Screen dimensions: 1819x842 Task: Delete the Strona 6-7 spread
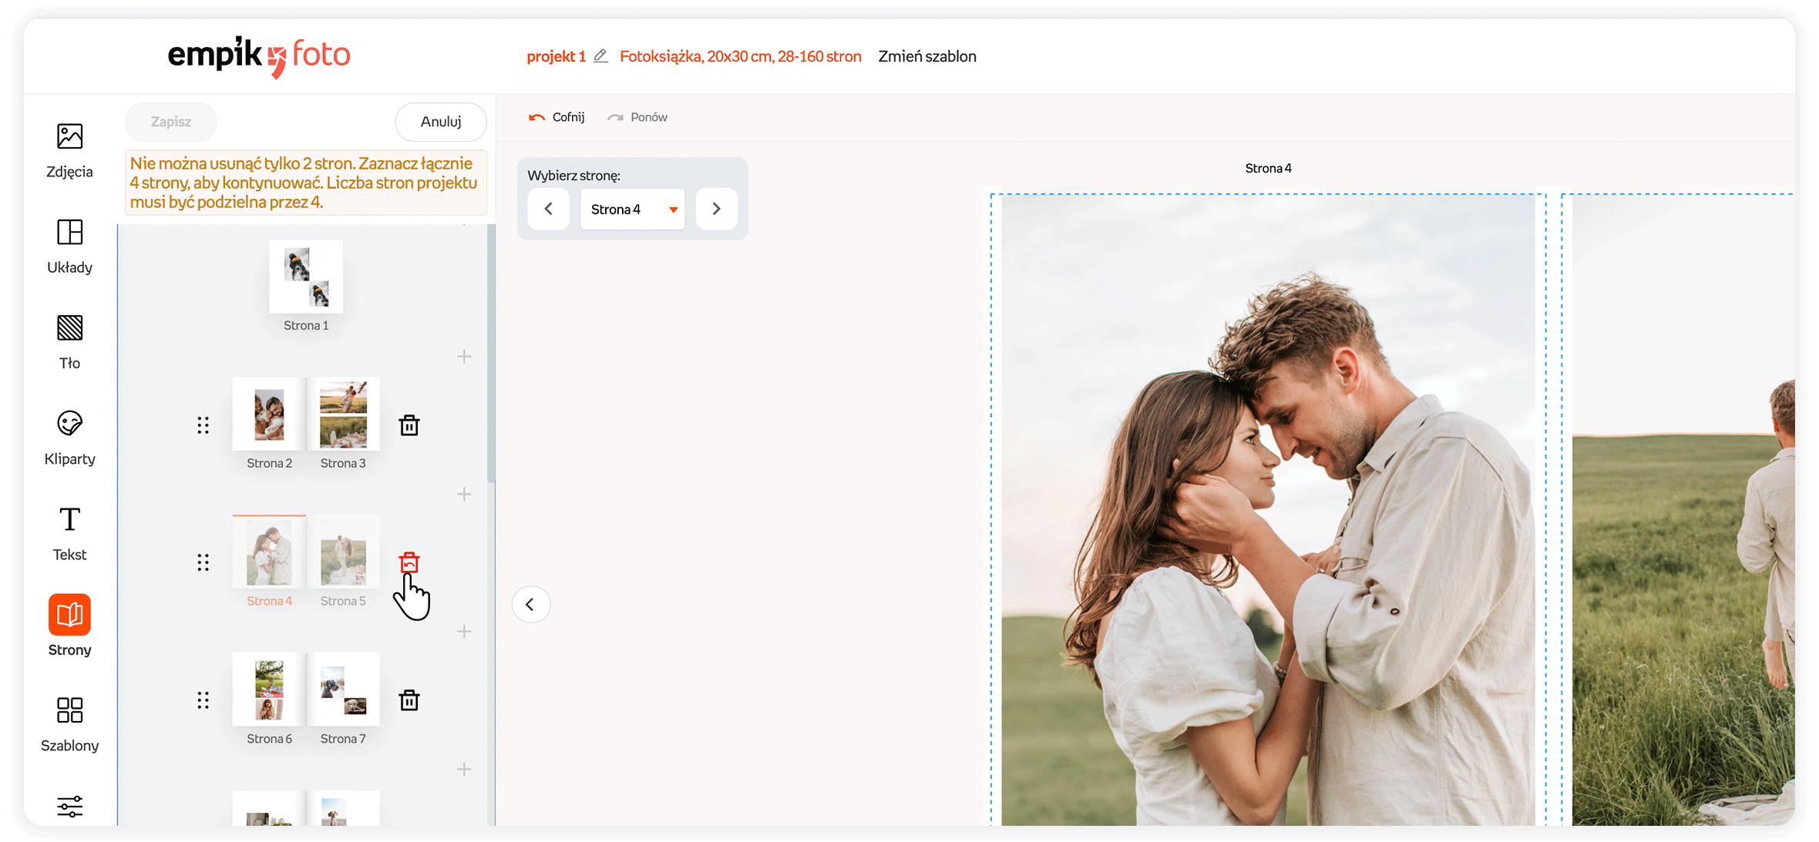pos(409,700)
